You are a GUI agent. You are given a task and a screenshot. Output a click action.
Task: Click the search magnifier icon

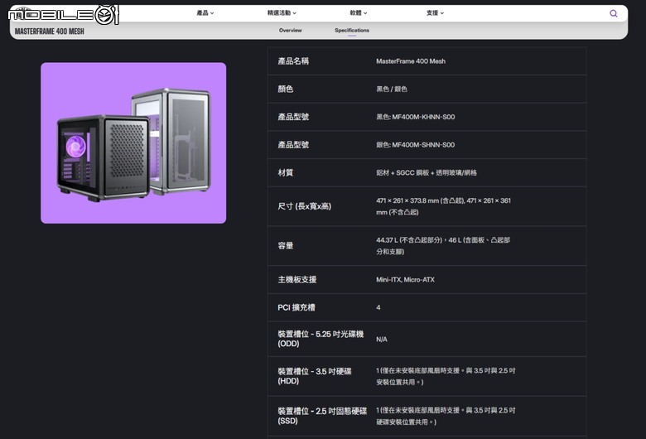[x=613, y=13]
